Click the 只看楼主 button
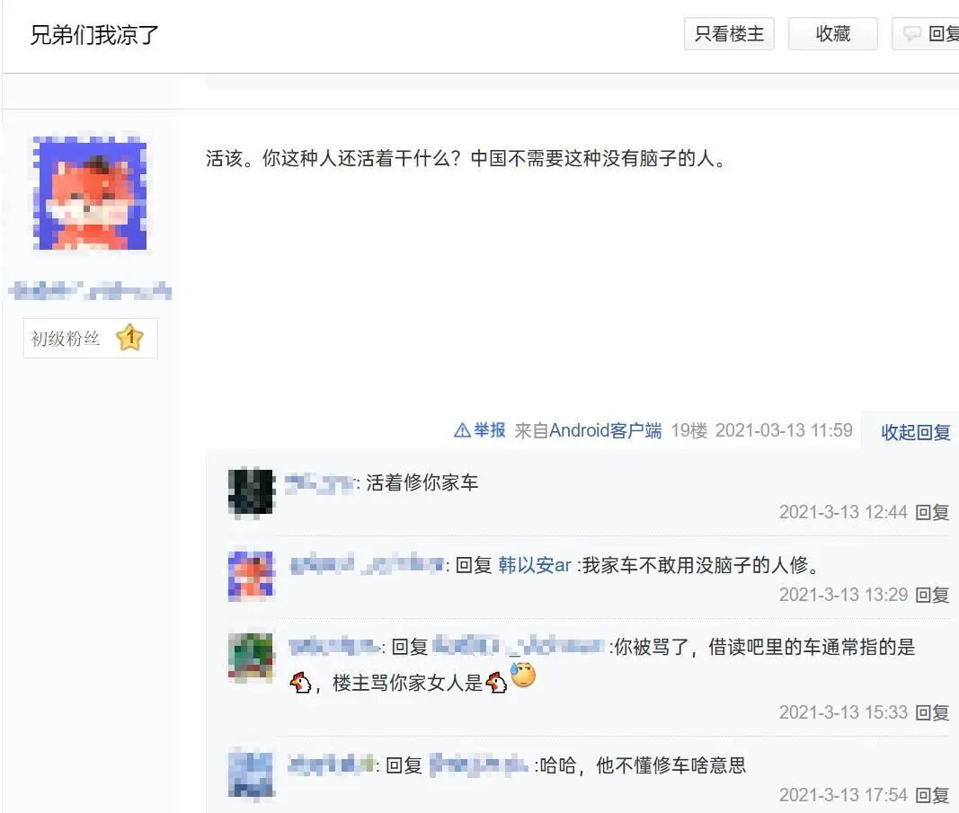This screenshot has height=813, width=959. 729,33
